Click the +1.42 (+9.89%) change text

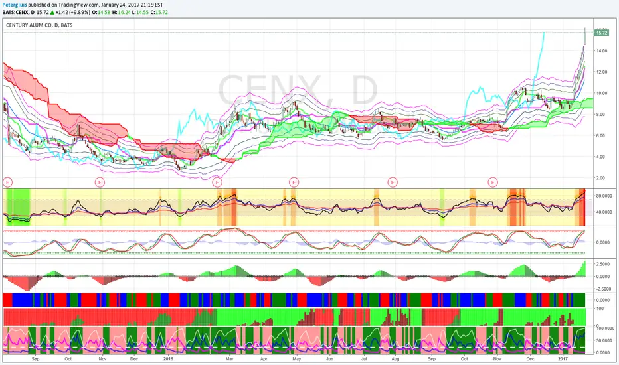(72, 12)
